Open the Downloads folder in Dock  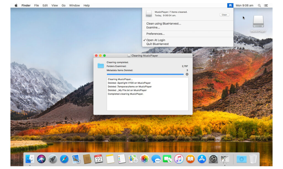[242, 159]
